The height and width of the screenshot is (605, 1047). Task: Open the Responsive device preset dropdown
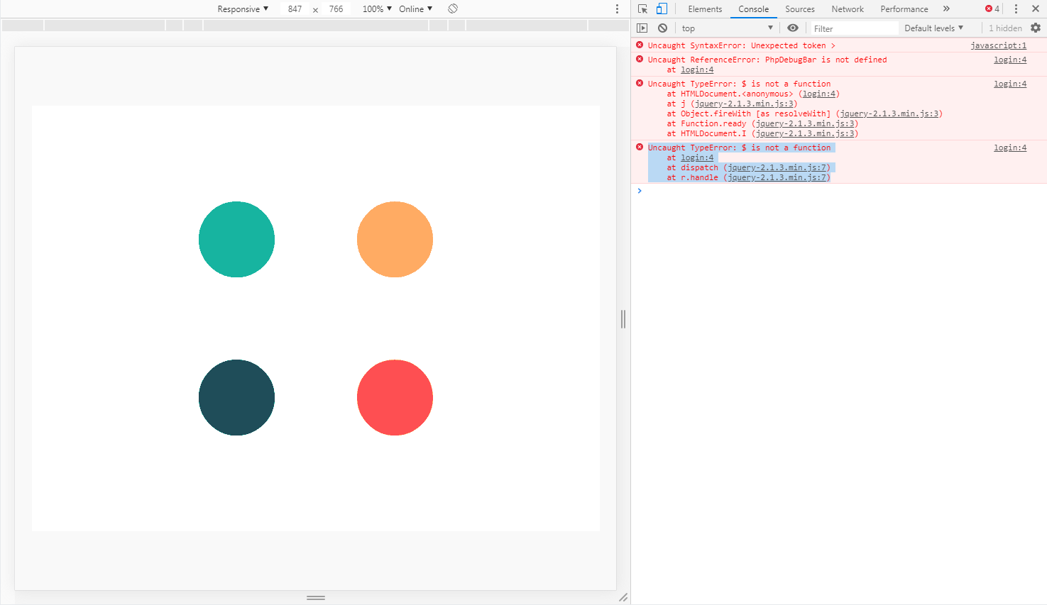(243, 9)
